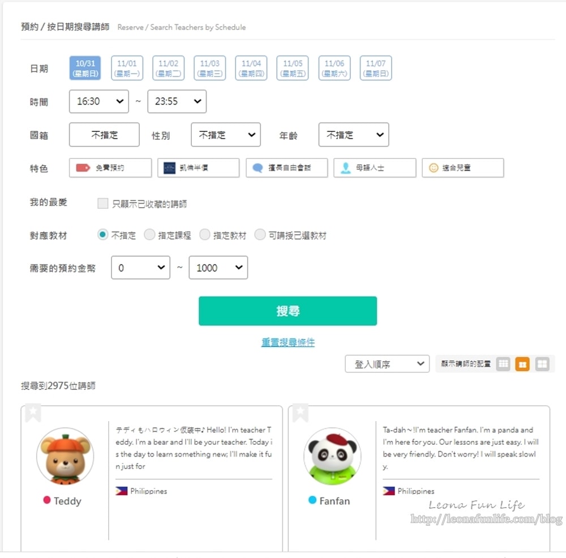Select the 11/03 date tab
This screenshot has width=566, height=558.
click(209, 68)
